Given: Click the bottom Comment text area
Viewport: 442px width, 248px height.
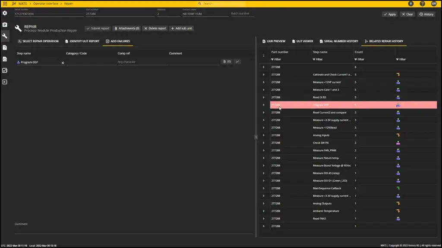Looking at the screenshot, I should (x=134, y=228).
